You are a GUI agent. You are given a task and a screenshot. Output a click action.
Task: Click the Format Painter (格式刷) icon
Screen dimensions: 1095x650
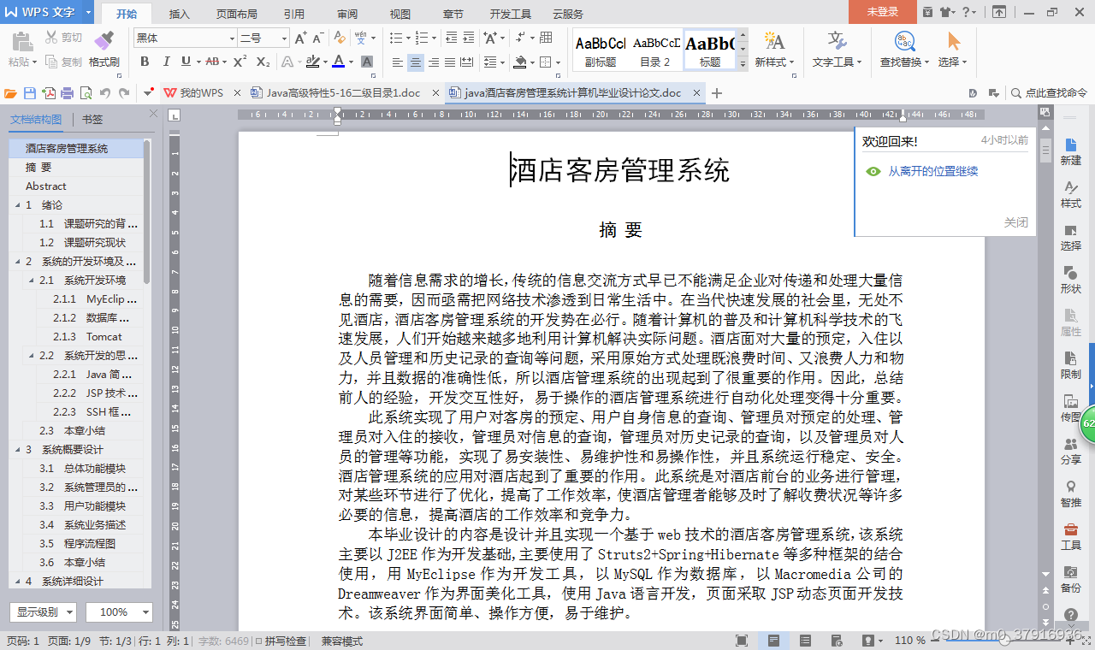click(x=104, y=41)
